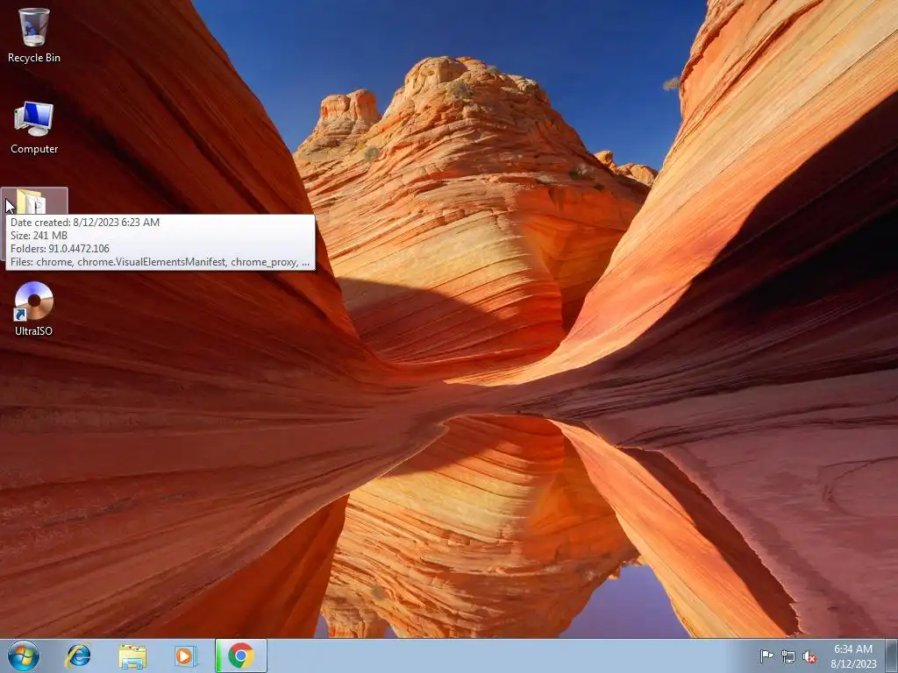
Task: Select the Computer desktop icon
Action: (x=34, y=128)
